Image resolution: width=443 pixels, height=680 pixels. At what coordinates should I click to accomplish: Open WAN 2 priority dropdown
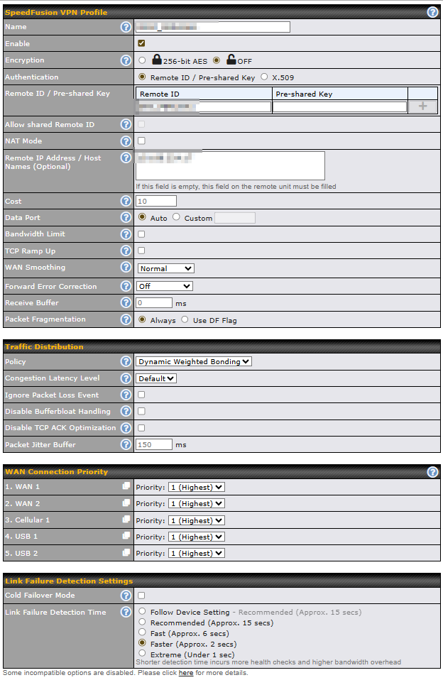point(197,503)
